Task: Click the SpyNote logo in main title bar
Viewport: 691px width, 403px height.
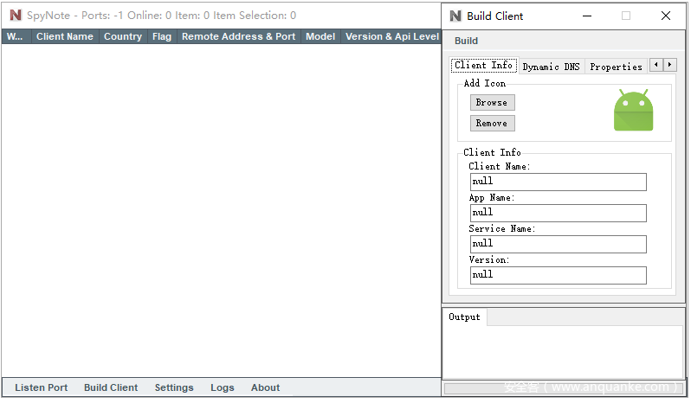Action: click(x=16, y=16)
